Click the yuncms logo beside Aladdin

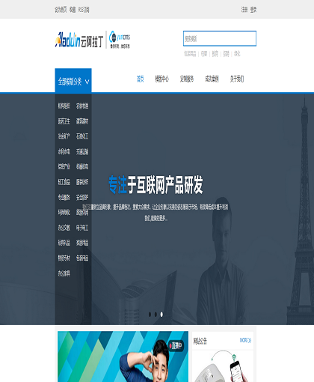[120, 40]
